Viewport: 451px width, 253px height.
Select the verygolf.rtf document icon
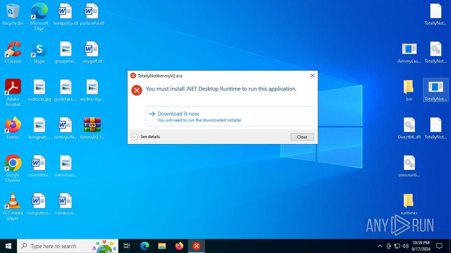pyautogui.click(x=92, y=53)
